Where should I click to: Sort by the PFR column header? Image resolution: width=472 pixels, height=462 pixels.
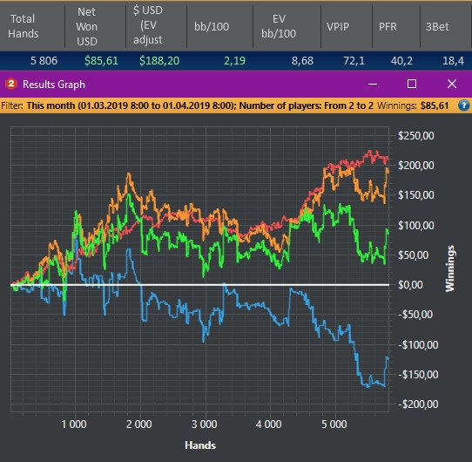tap(396, 26)
